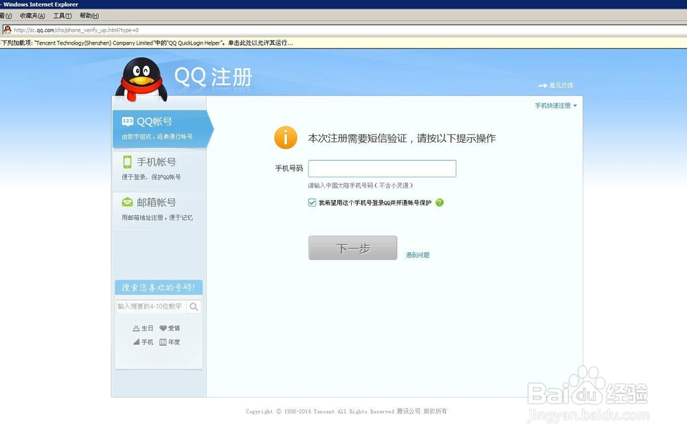The width and height of the screenshot is (687, 439).
Task: Click the QQ penguin logo
Action: tap(141, 79)
